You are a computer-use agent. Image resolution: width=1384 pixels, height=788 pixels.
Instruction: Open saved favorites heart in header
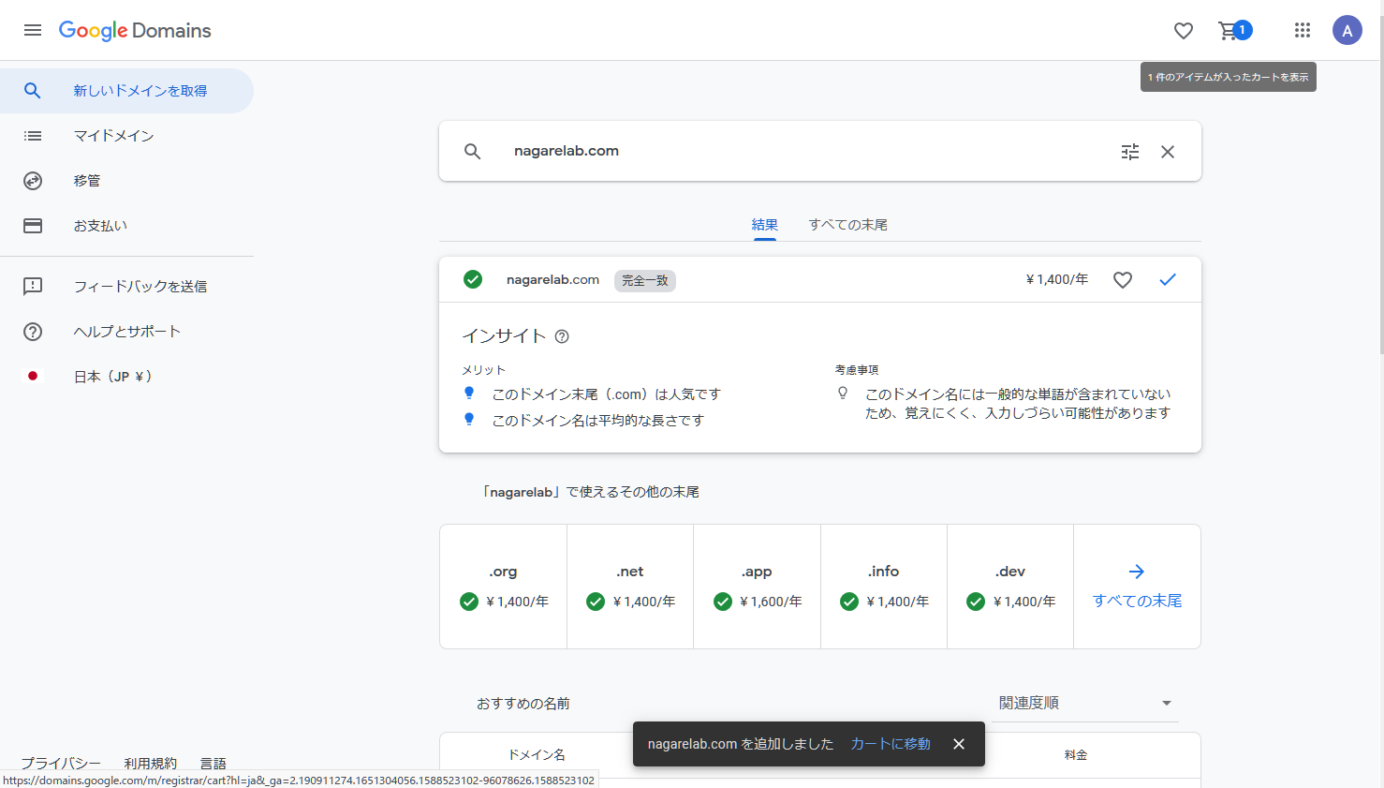coord(1184,31)
